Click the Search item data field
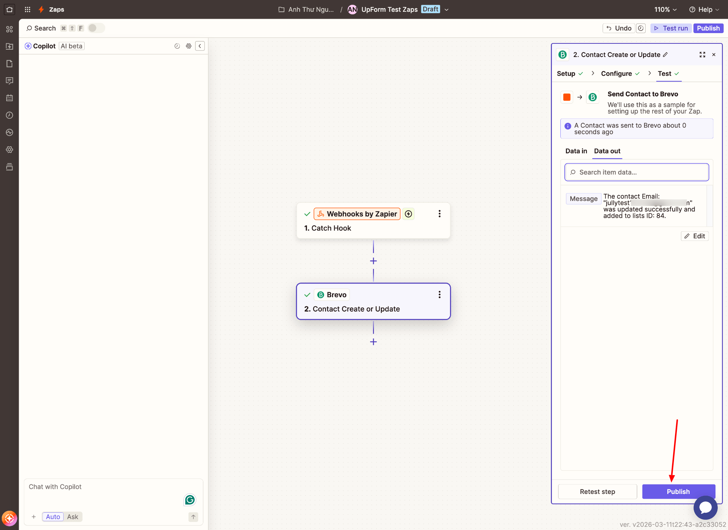Screen dimensions: 728x530 pos(637,172)
